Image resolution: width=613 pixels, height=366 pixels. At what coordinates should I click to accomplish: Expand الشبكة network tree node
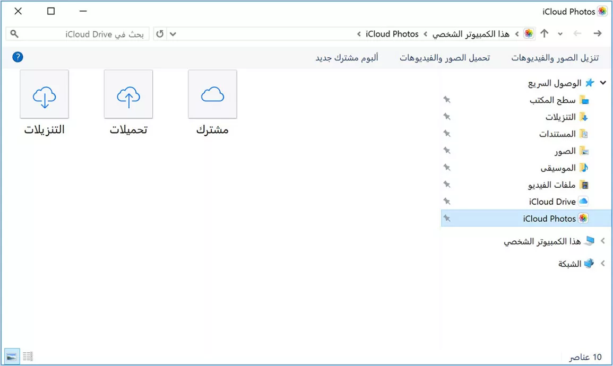(603, 264)
